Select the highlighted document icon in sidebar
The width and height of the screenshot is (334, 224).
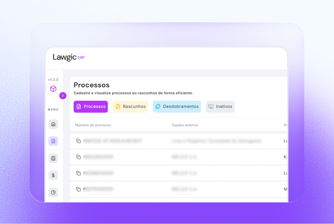(x=53, y=141)
